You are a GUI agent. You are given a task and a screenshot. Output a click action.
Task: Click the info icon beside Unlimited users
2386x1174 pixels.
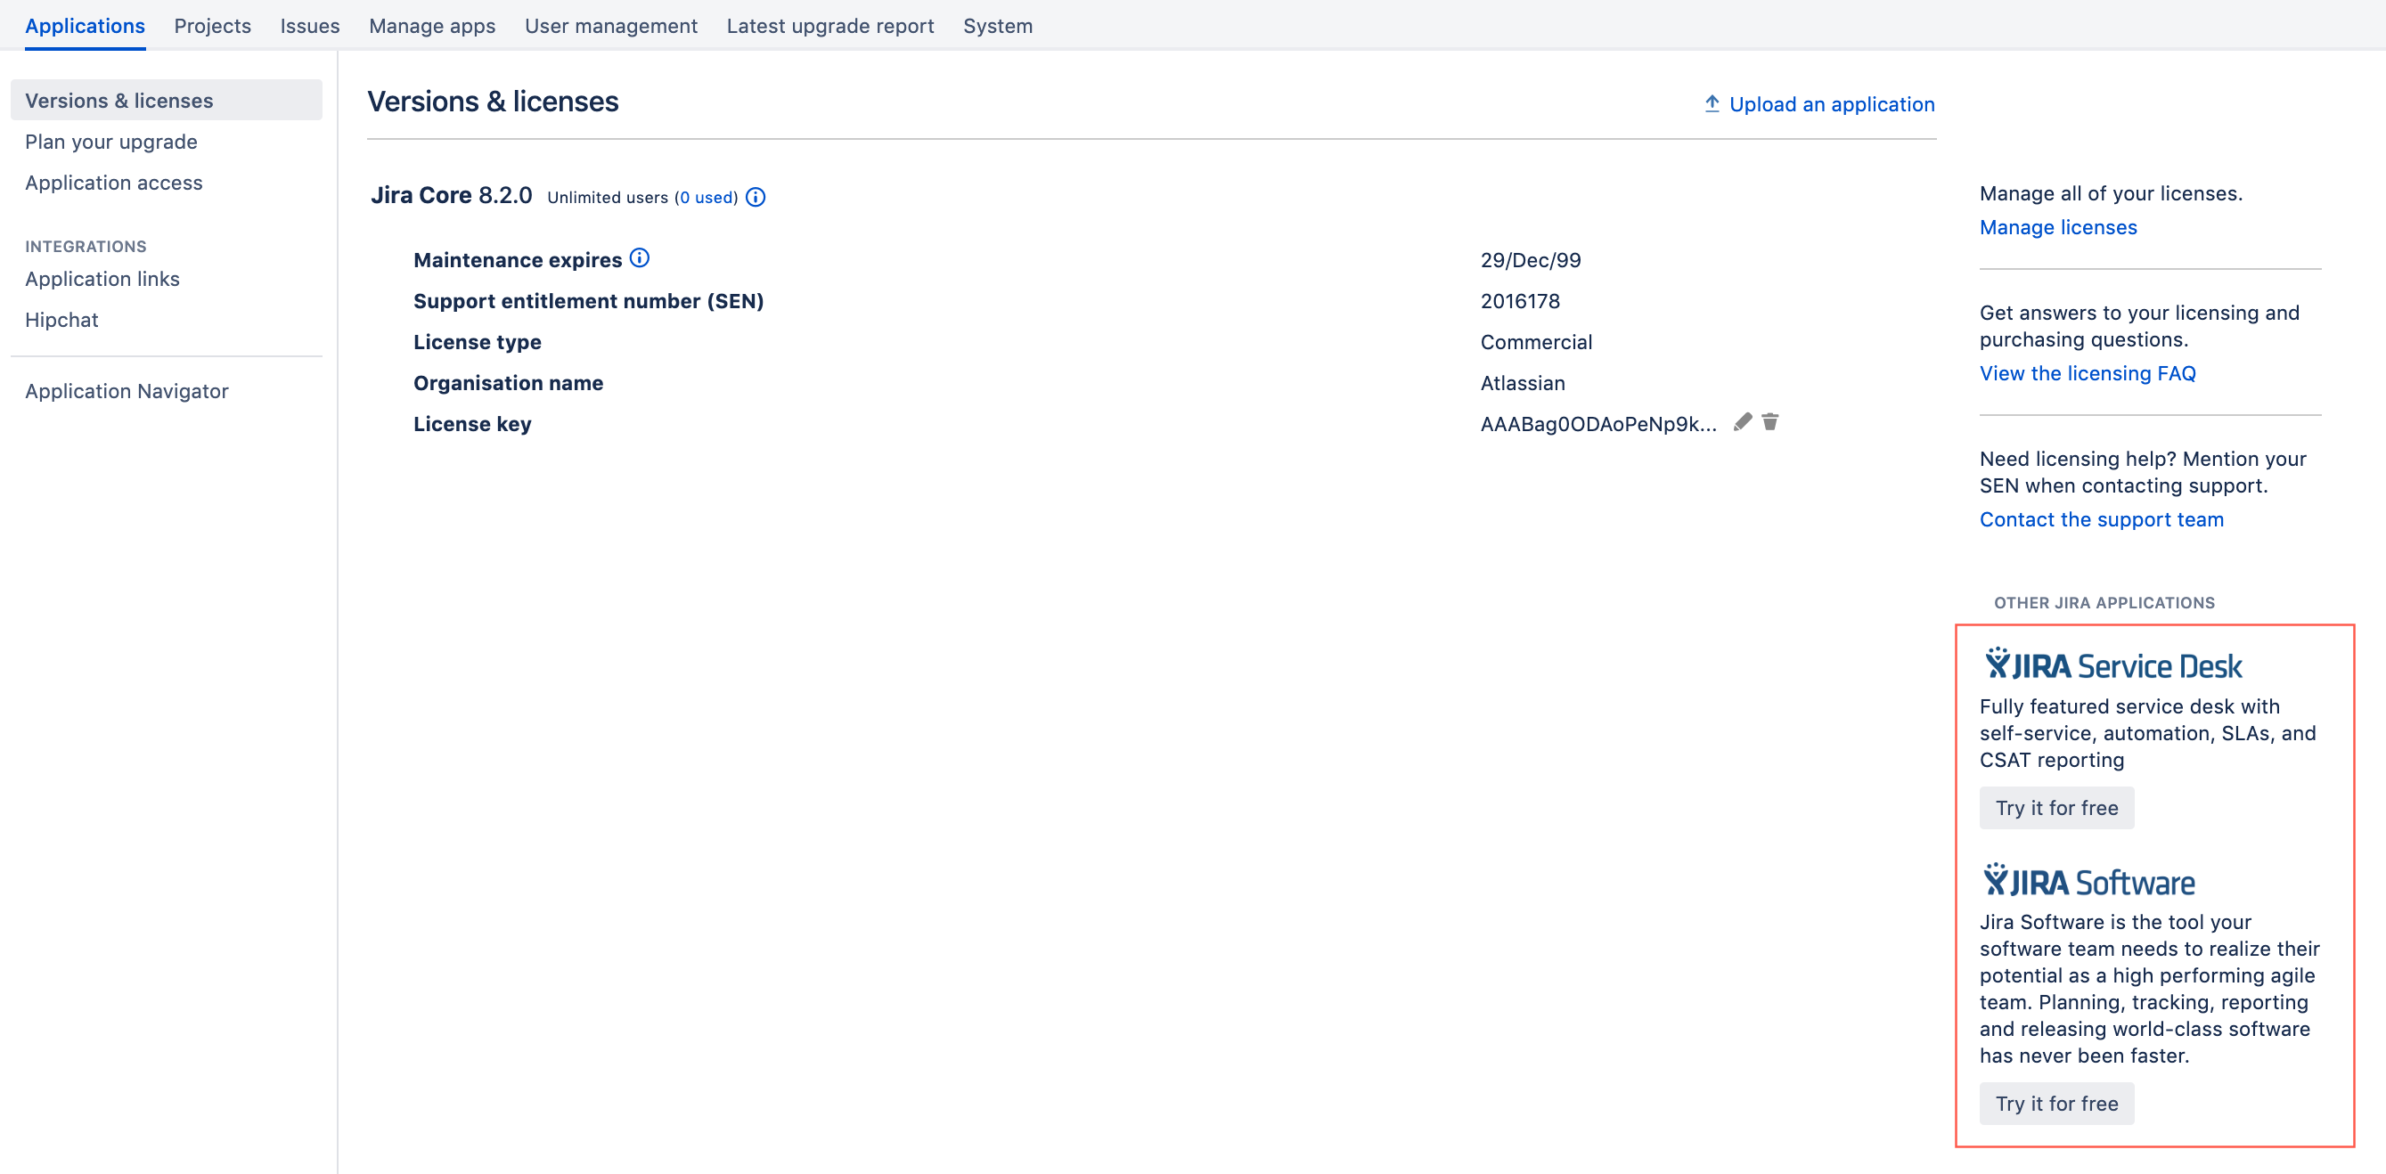pos(756,197)
